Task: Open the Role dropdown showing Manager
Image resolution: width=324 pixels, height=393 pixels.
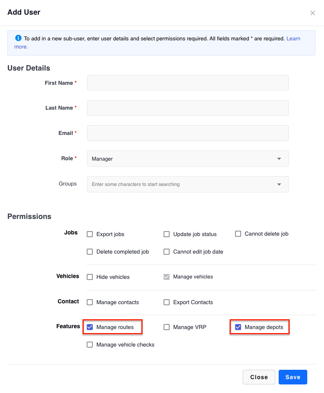Action: [188, 159]
